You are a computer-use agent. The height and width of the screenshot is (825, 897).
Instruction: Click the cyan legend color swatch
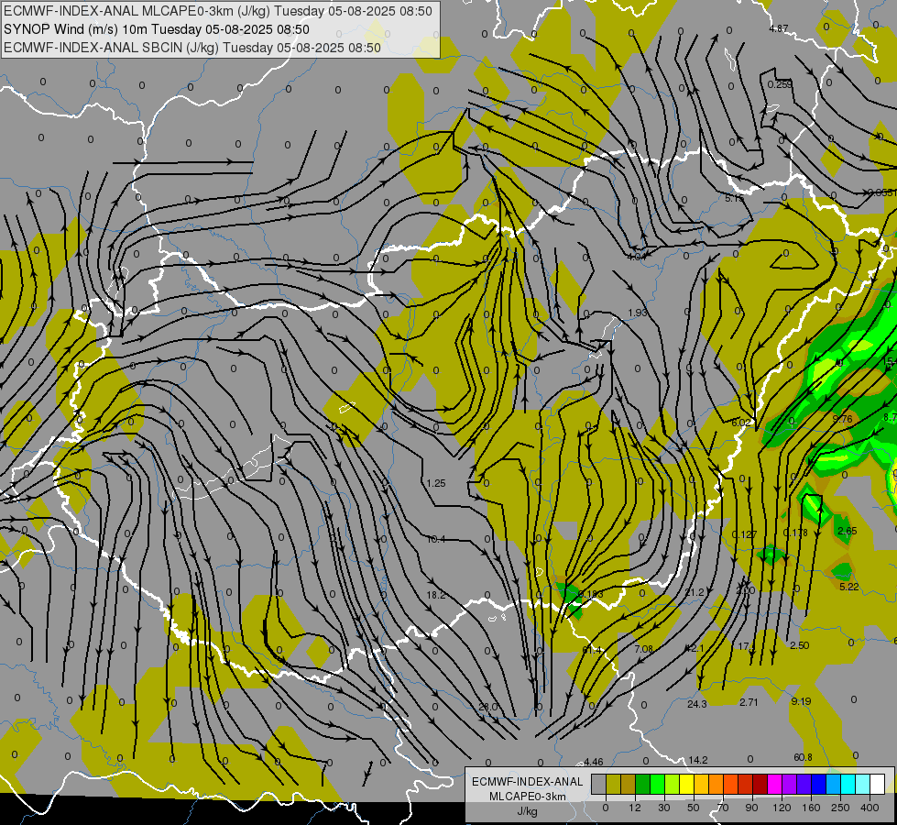click(848, 784)
